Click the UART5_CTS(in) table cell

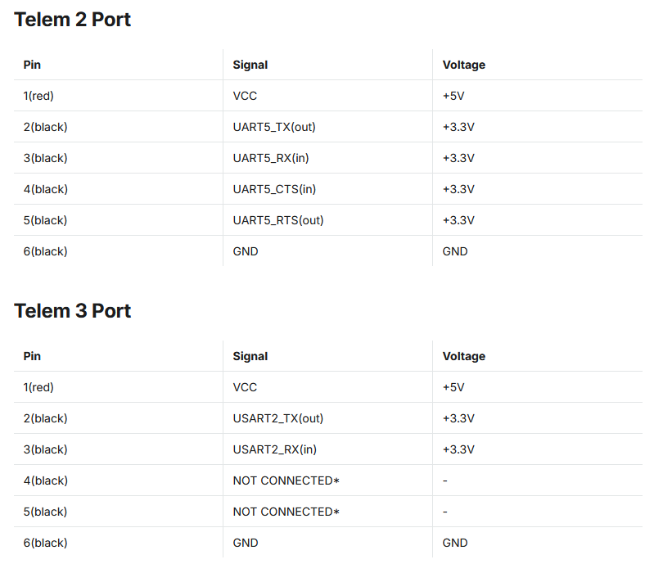[x=274, y=189]
